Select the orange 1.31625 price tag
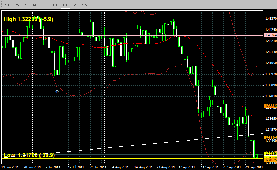The image size is (277, 170). pos(270,159)
